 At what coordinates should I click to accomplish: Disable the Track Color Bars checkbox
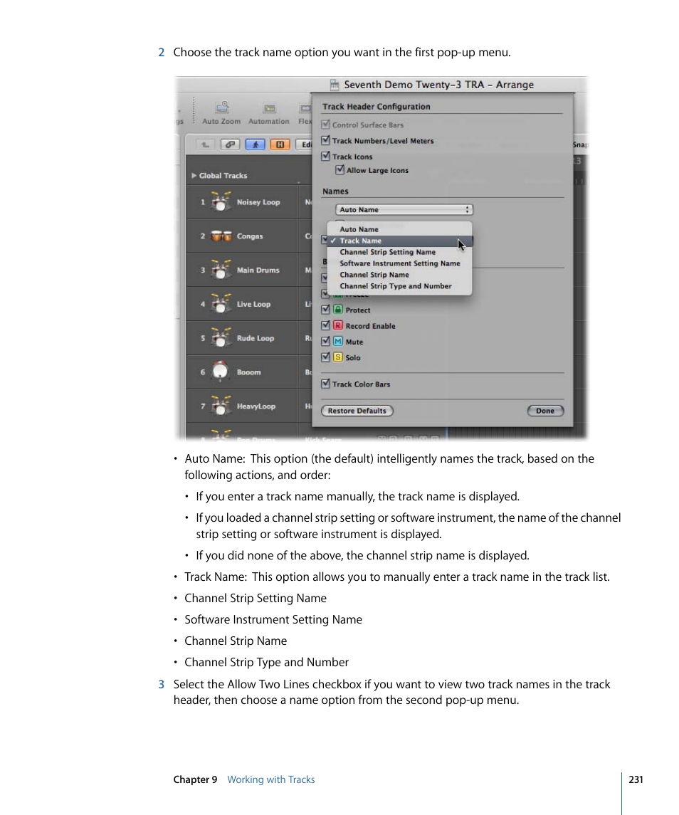[x=325, y=384]
